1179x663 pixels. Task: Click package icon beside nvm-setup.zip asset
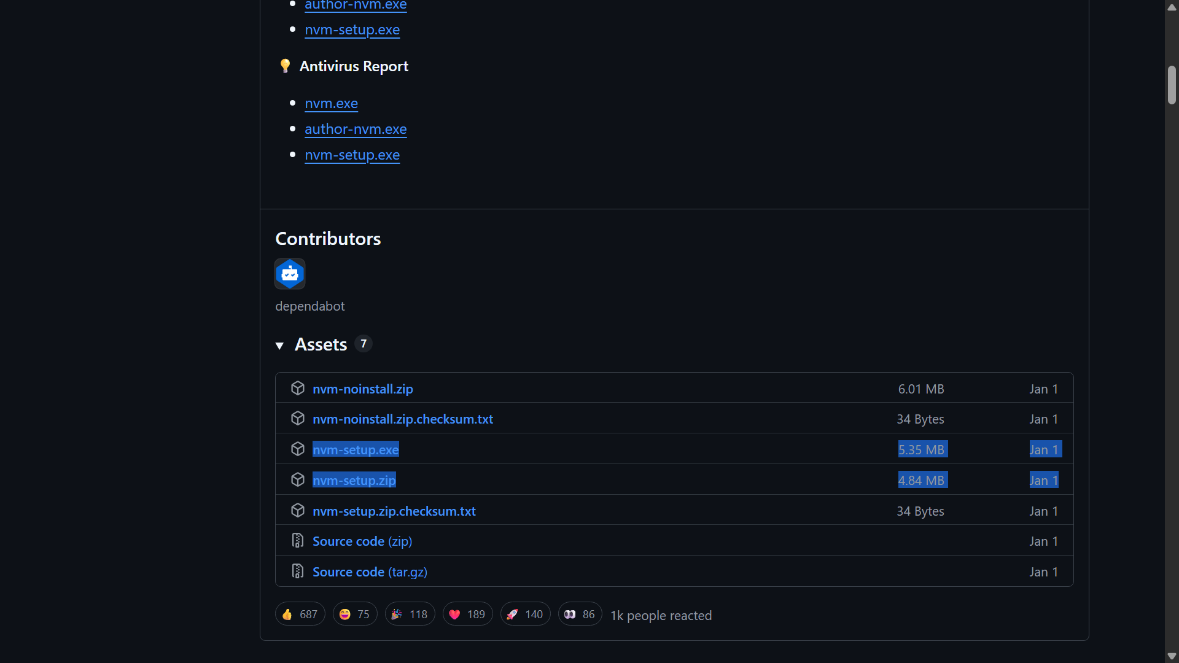[298, 480]
